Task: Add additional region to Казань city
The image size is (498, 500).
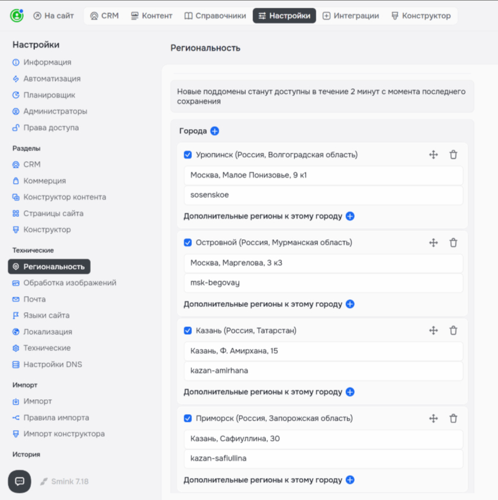Action: (350, 392)
